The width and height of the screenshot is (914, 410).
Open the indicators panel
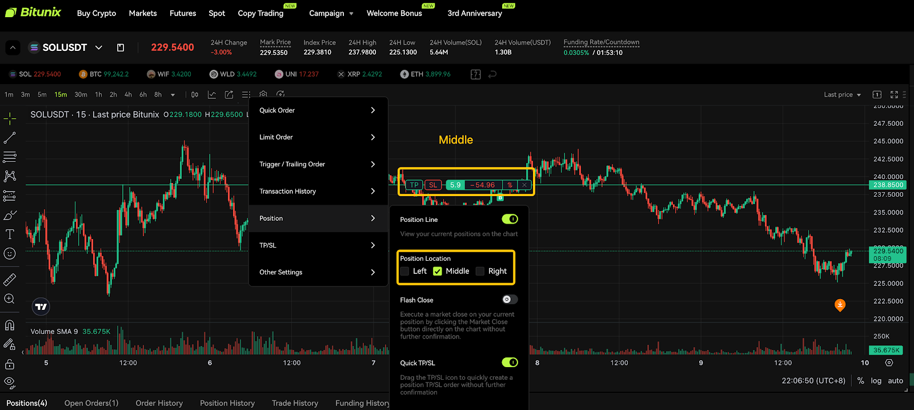pyautogui.click(x=212, y=94)
